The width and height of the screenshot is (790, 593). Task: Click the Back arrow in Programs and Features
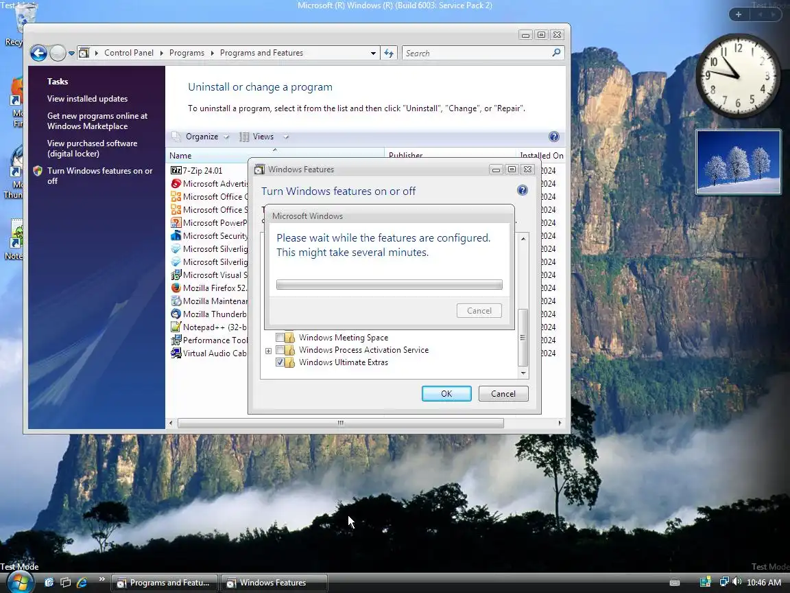pyautogui.click(x=38, y=53)
